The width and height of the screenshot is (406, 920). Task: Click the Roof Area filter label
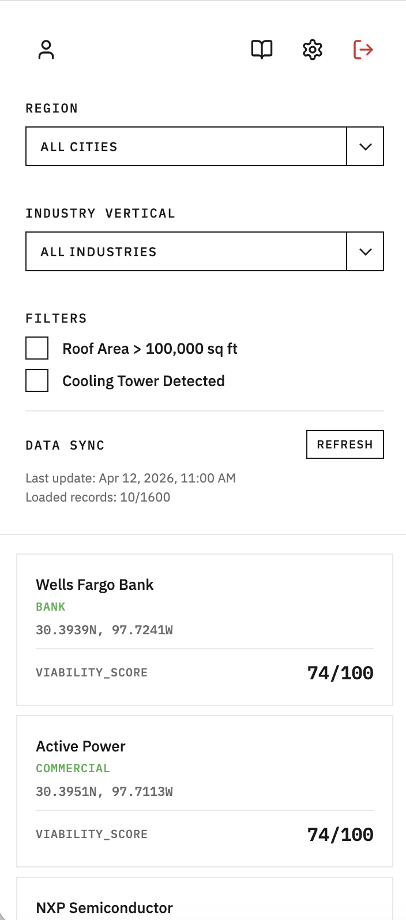pos(150,349)
